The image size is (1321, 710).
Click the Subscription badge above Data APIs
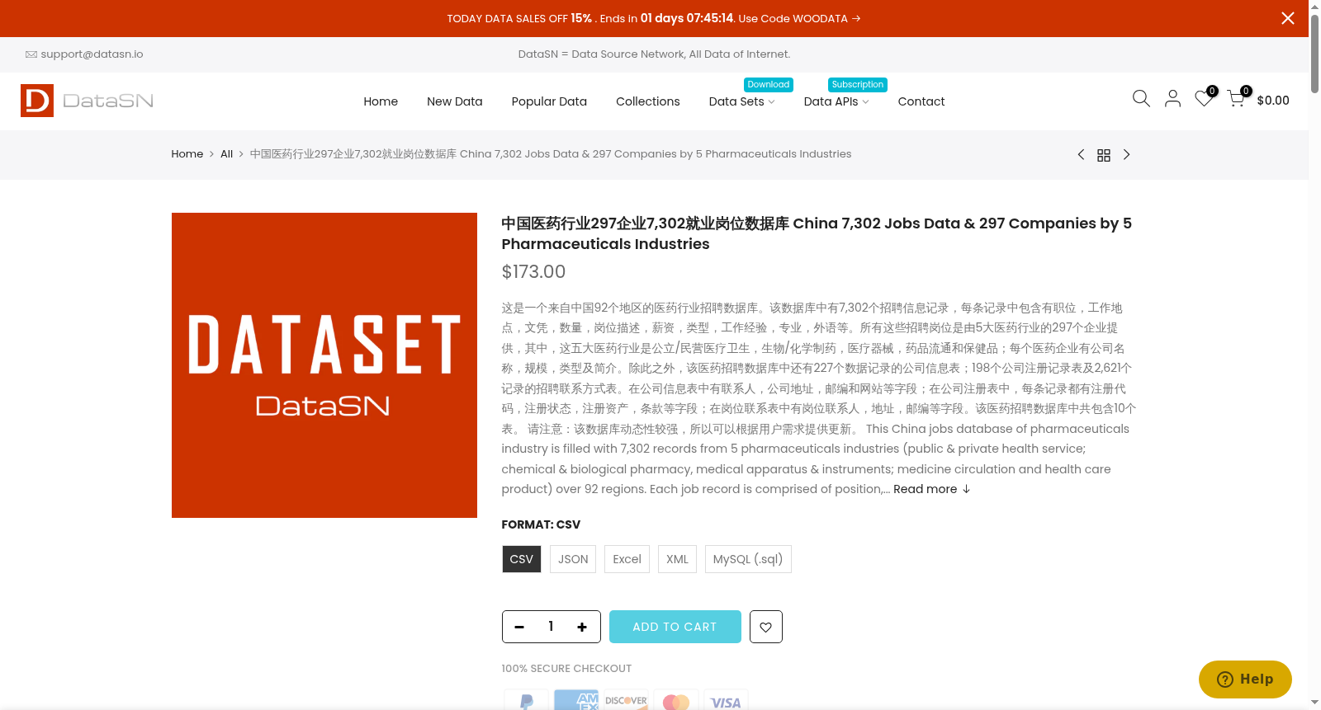click(858, 85)
